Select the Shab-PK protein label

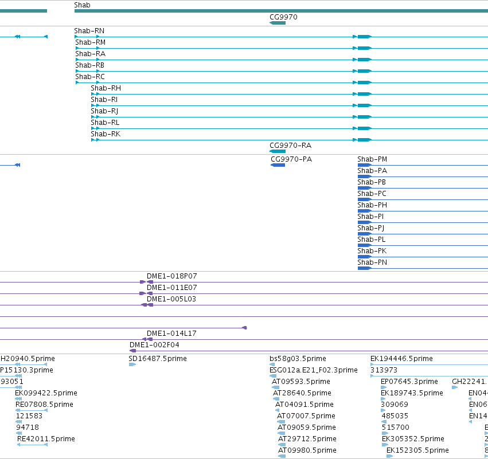coord(372,251)
